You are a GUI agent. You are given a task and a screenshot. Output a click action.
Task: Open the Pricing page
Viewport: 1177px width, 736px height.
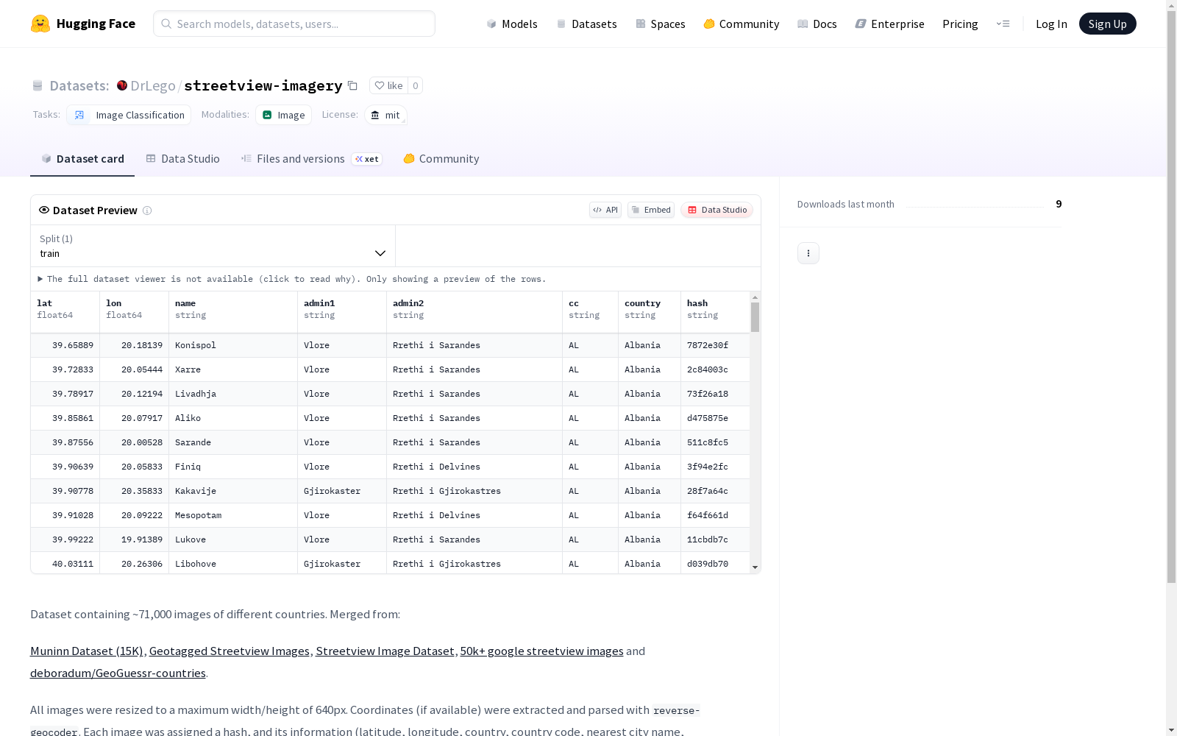960,24
